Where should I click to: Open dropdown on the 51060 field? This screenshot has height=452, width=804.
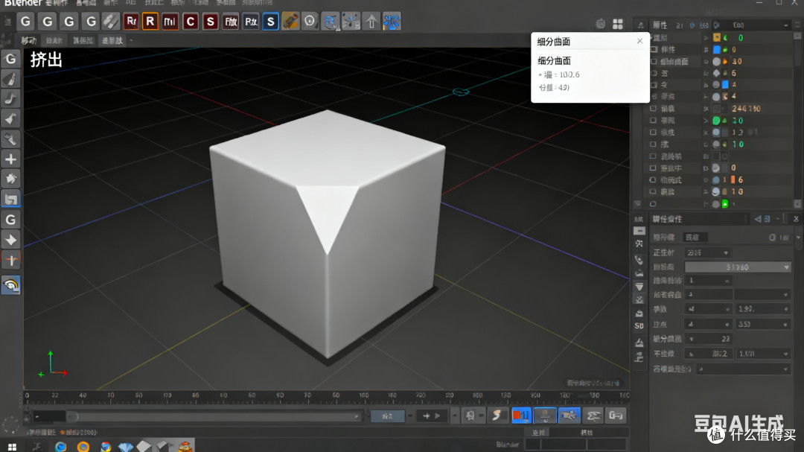786,267
